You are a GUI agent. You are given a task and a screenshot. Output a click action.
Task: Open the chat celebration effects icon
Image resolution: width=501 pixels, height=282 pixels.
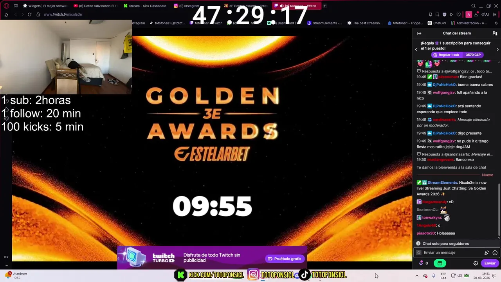[487, 253]
